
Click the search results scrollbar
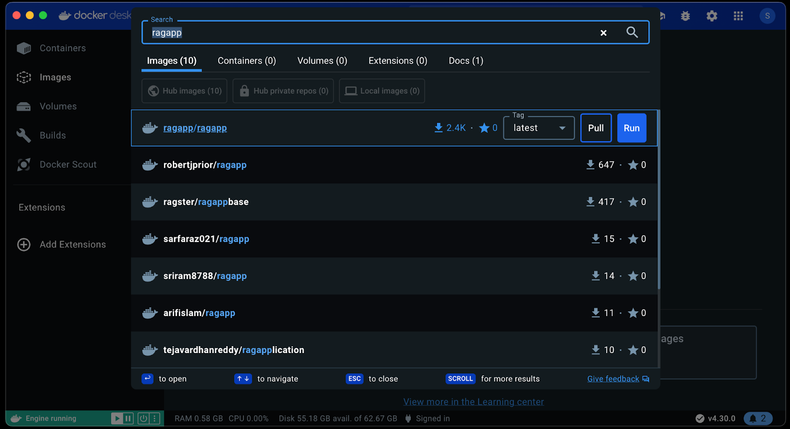[659, 200]
